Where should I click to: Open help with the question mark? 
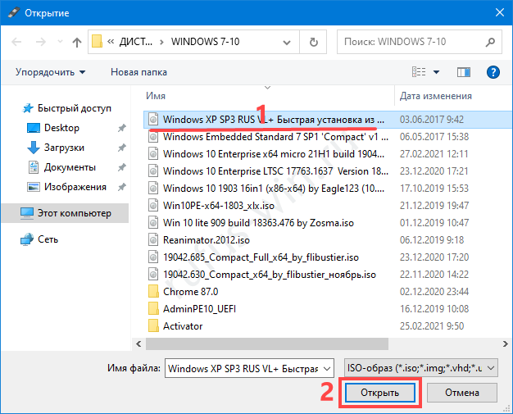coord(493,72)
